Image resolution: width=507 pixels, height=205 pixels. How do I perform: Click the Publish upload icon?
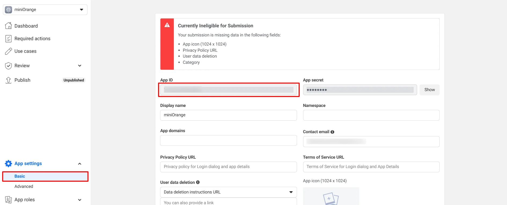coord(9,80)
